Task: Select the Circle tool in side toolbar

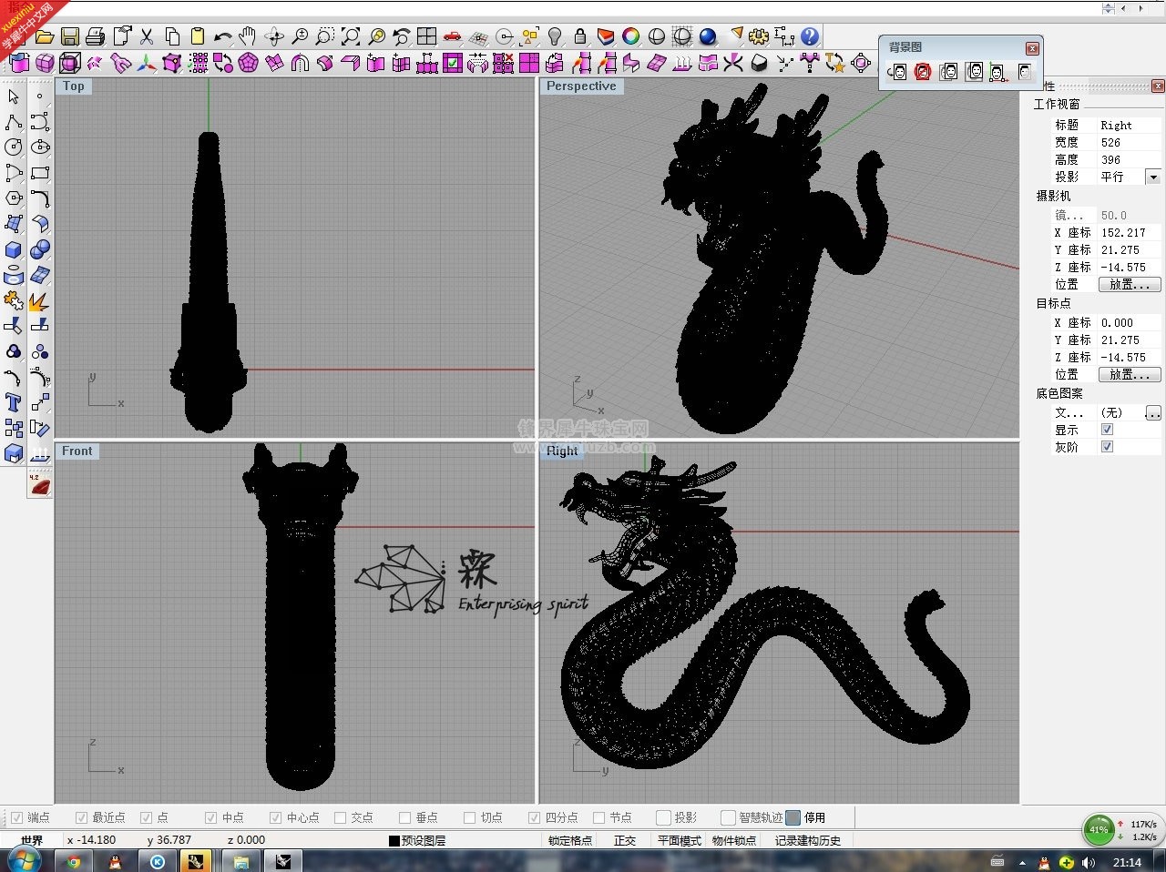Action: [x=14, y=147]
